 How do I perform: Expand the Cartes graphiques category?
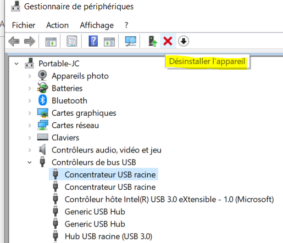pyautogui.click(x=30, y=113)
